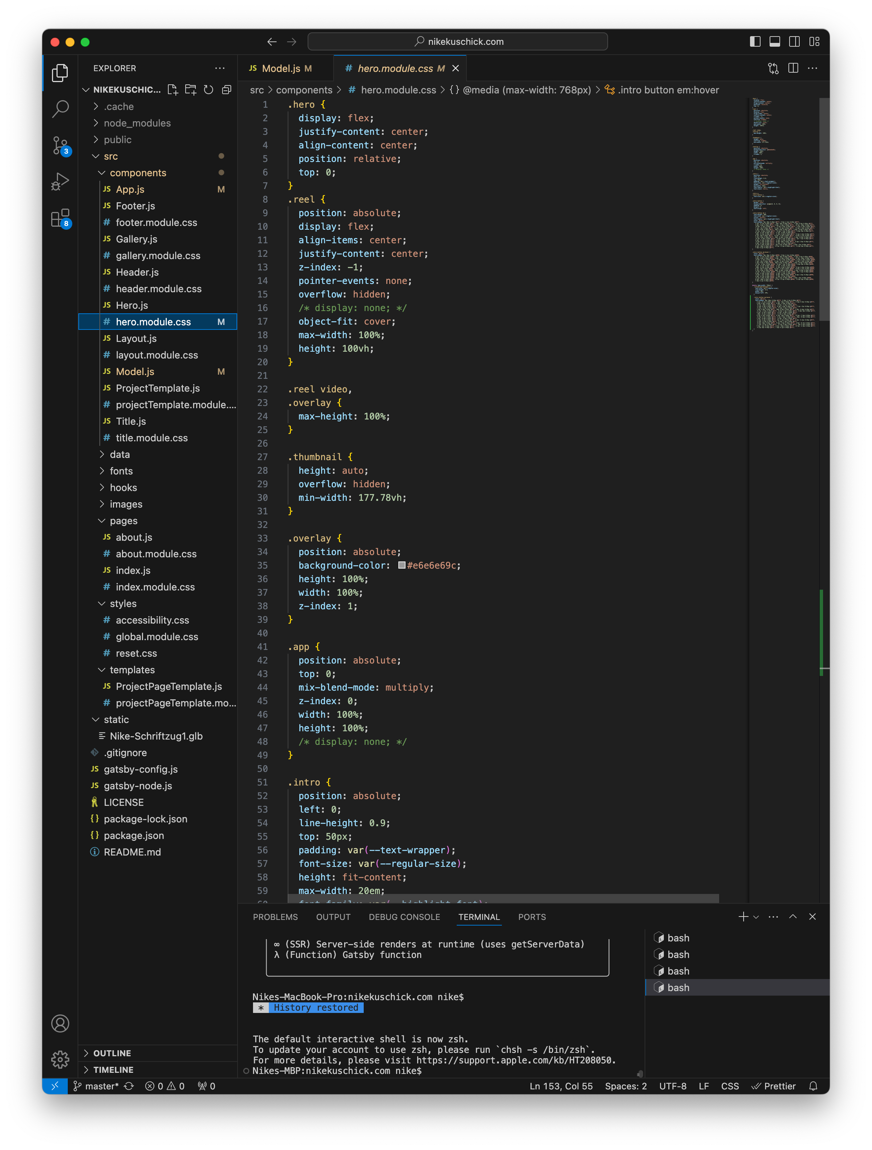Select the highlighted bash terminal instance
The image size is (872, 1150).
[737, 987]
